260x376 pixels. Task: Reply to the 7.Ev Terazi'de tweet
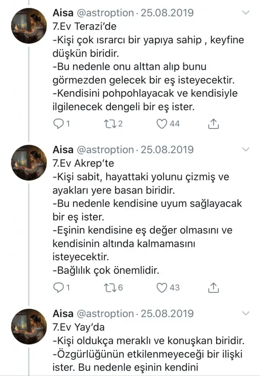[x=58, y=124]
